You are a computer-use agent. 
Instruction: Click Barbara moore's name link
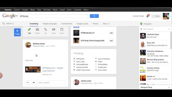pos(39,44)
